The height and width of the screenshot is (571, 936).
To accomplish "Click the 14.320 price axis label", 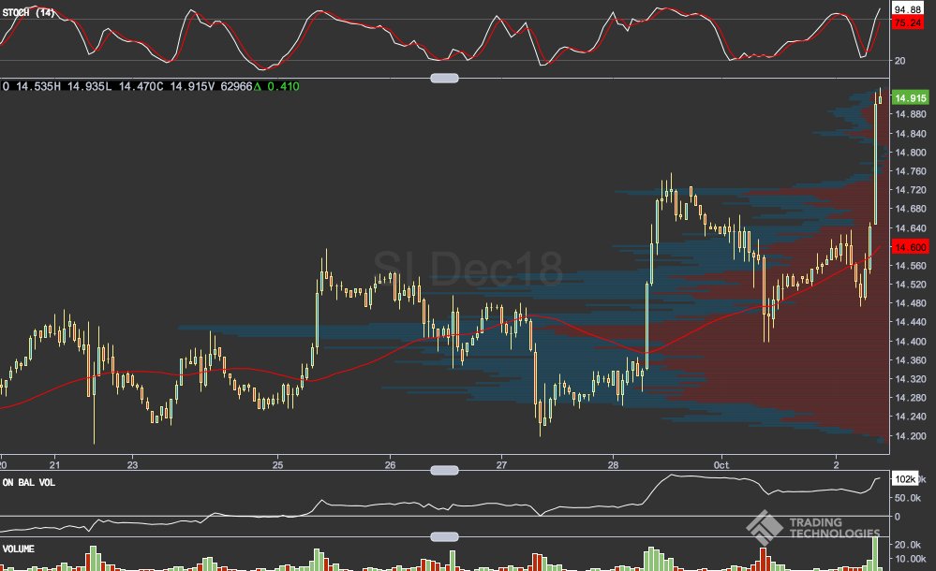I will coord(911,379).
